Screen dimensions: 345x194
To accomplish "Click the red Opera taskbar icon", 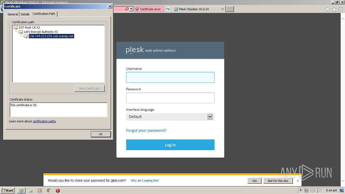I will tap(58, 190).
